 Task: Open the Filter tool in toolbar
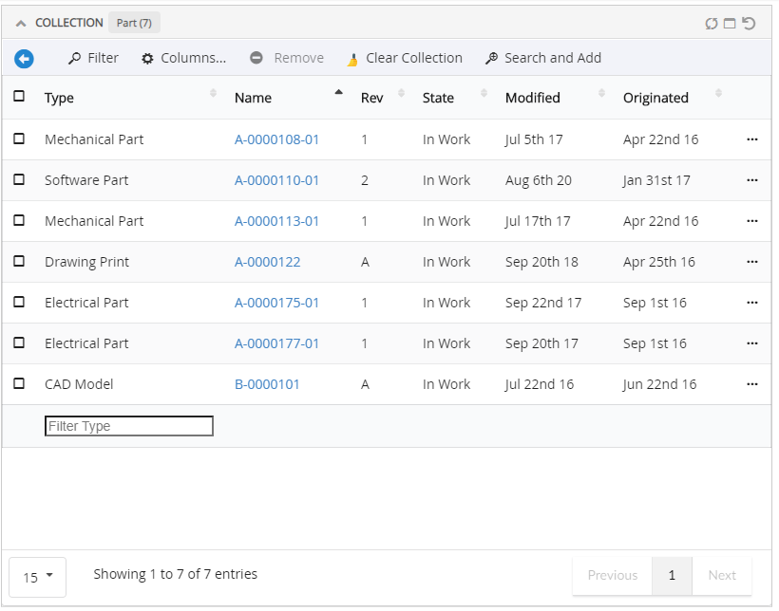(x=93, y=58)
